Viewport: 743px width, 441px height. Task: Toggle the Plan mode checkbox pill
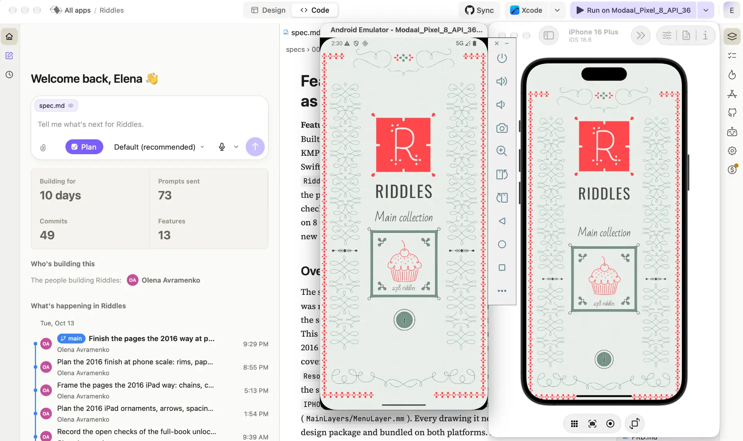[84, 147]
